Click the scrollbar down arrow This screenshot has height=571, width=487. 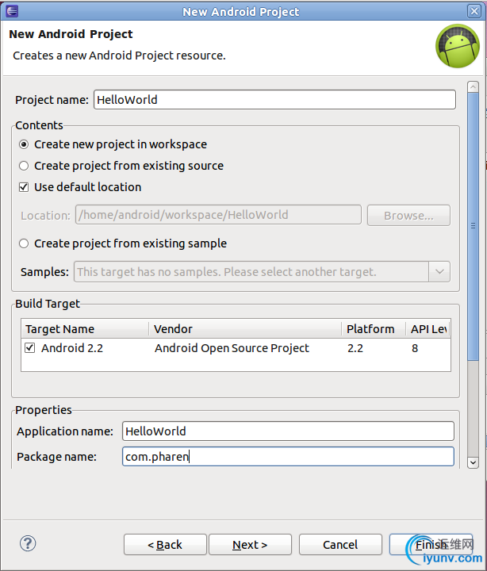pos(473,462)
